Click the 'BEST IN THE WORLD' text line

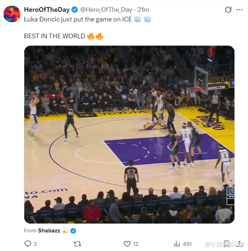pyautogui.click(x=55, y=36)
